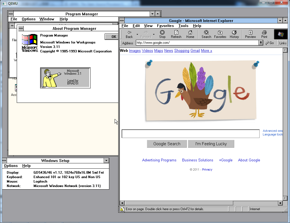This screenshot has width=290, height=223.
Task: Open the File menu in Internet Explorer
Action: (x=125, y=26)
